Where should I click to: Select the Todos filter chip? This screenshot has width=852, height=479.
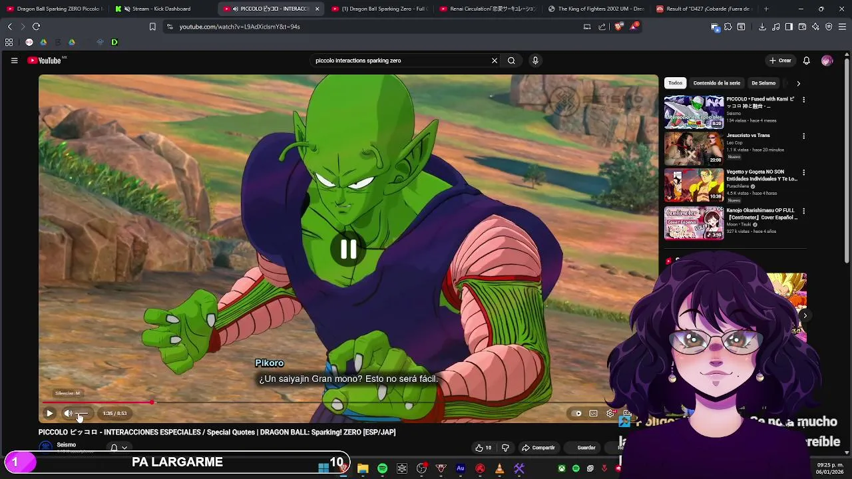click(676, 83)
